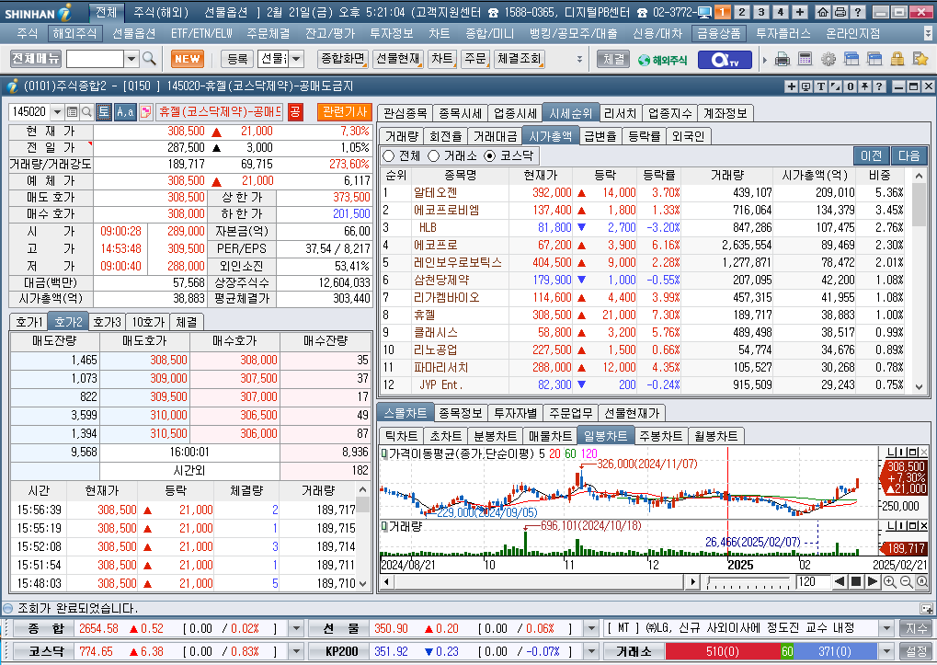Click the 전체메뉴 button

click(x=36, y=59)
